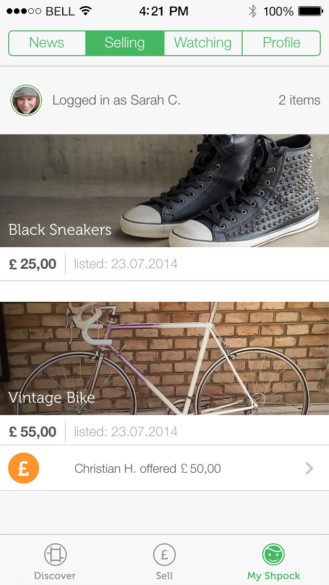This screenshot has height=585, width=329.
Task: Tap the orange pound offer icon
Action: tap(23, 469)
